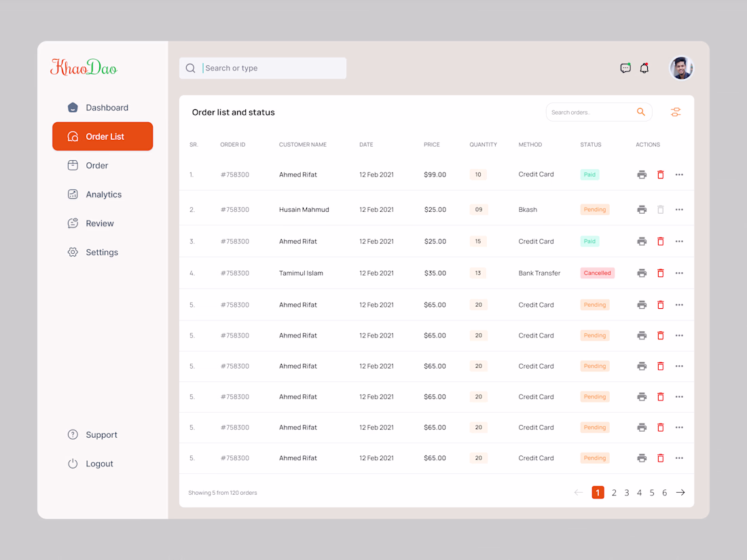Screen dimensions: 747x560
Task: Click the next page arrow
Action: (680, 492)
